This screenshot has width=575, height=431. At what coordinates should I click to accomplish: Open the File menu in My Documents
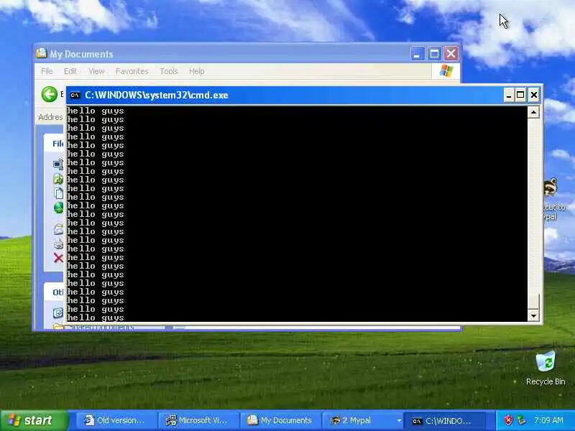47,71
